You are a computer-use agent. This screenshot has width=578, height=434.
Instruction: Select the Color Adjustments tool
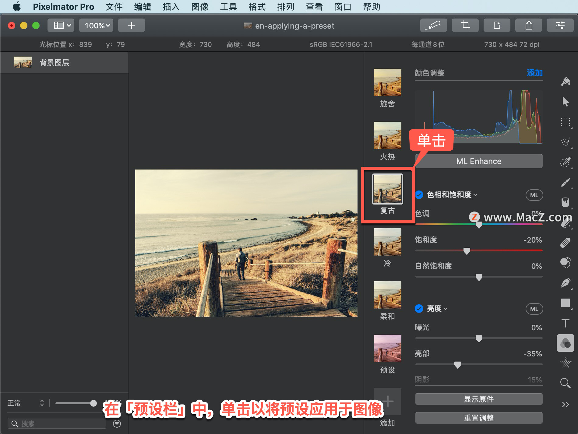[x=565, y=343]
